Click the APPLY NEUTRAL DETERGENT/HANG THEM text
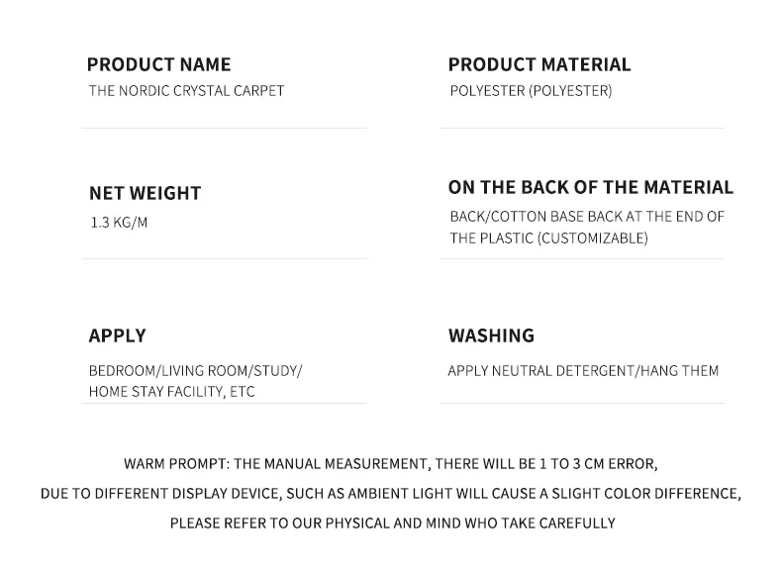The width and height of the screenshot is (782, 573). [x=583, y=371]
